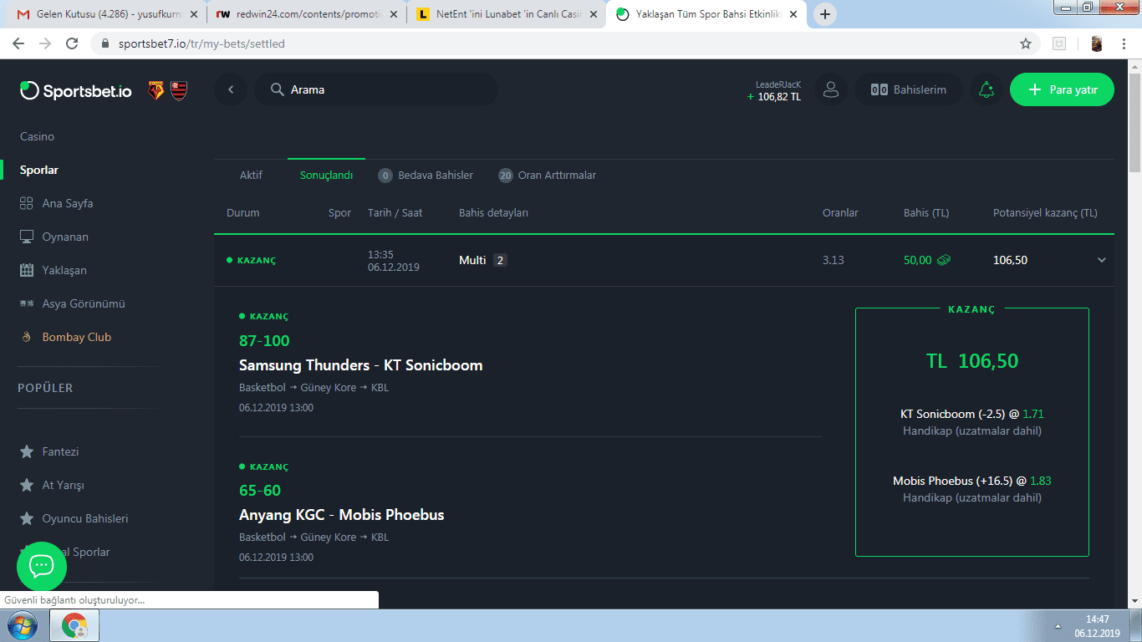Screen dimensions: 1142x642
Task: Bookmark this page with star icon
Action: click(1026, 43)
